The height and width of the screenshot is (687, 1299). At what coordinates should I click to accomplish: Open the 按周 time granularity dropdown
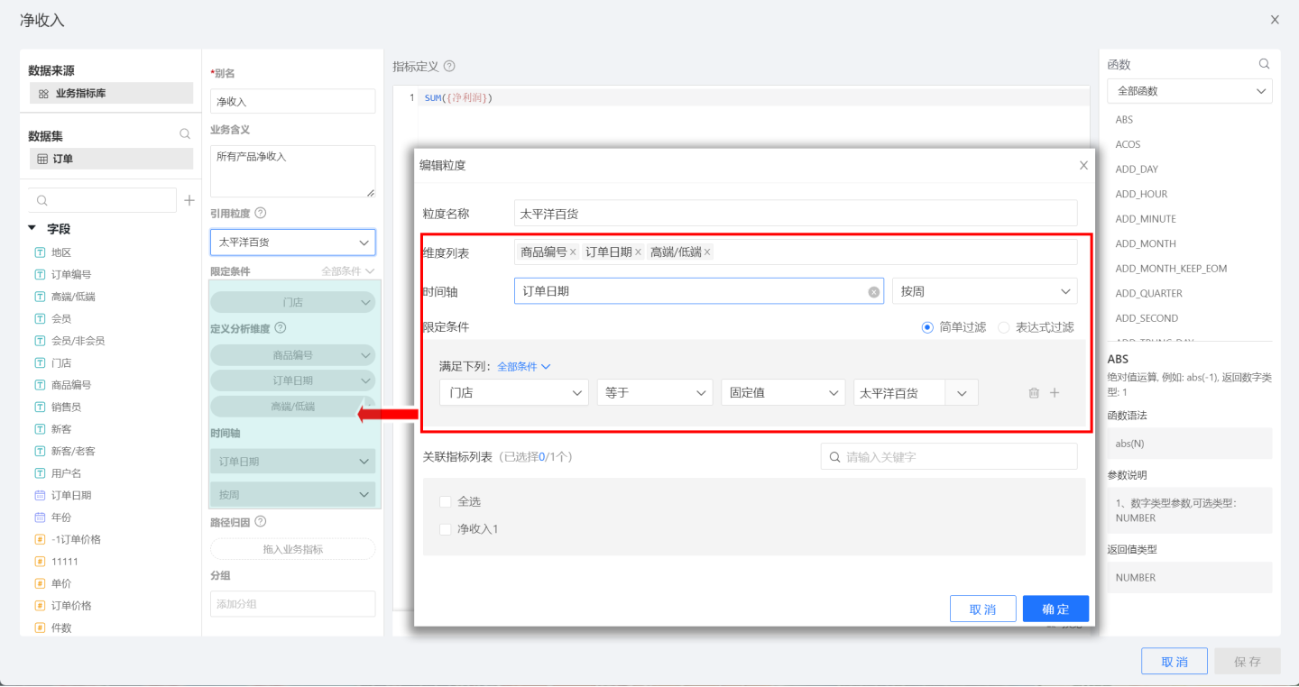[x=984, y=291]
